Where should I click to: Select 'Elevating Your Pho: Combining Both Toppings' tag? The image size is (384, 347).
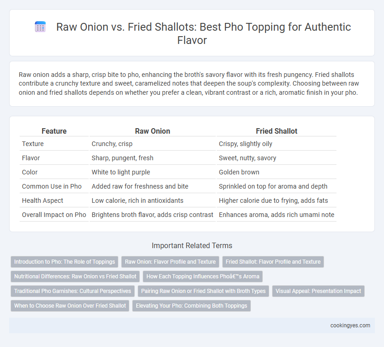click(192, 306)
